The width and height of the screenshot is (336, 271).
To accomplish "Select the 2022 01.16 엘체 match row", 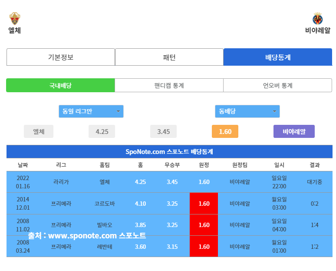I will click(169, 182).
